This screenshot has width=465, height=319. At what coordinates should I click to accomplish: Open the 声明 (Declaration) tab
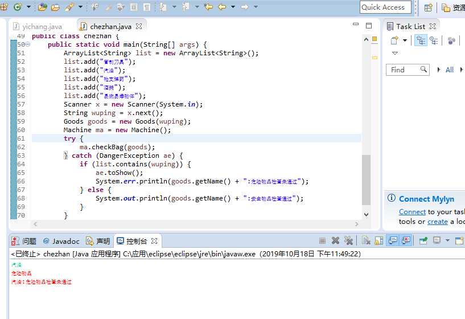pos(98,241)
